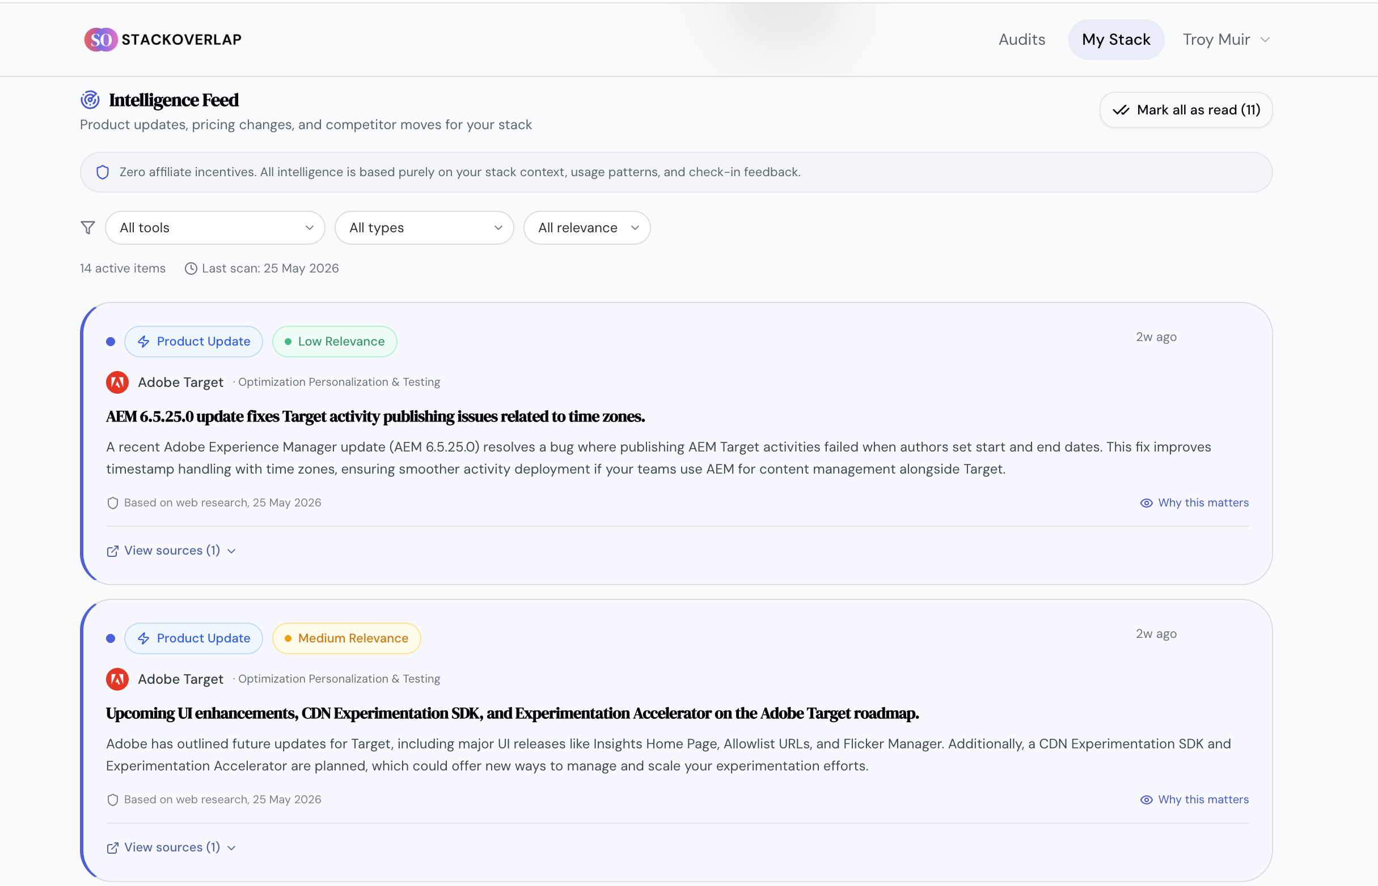Click 'Optimization Personalization & Testing' on roadmap card
This screenshot has height=886, width=1378.
(x=339, y=679)
